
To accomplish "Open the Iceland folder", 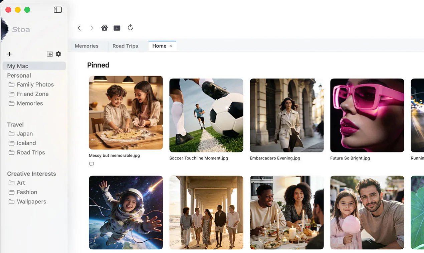I will (22, 143).
